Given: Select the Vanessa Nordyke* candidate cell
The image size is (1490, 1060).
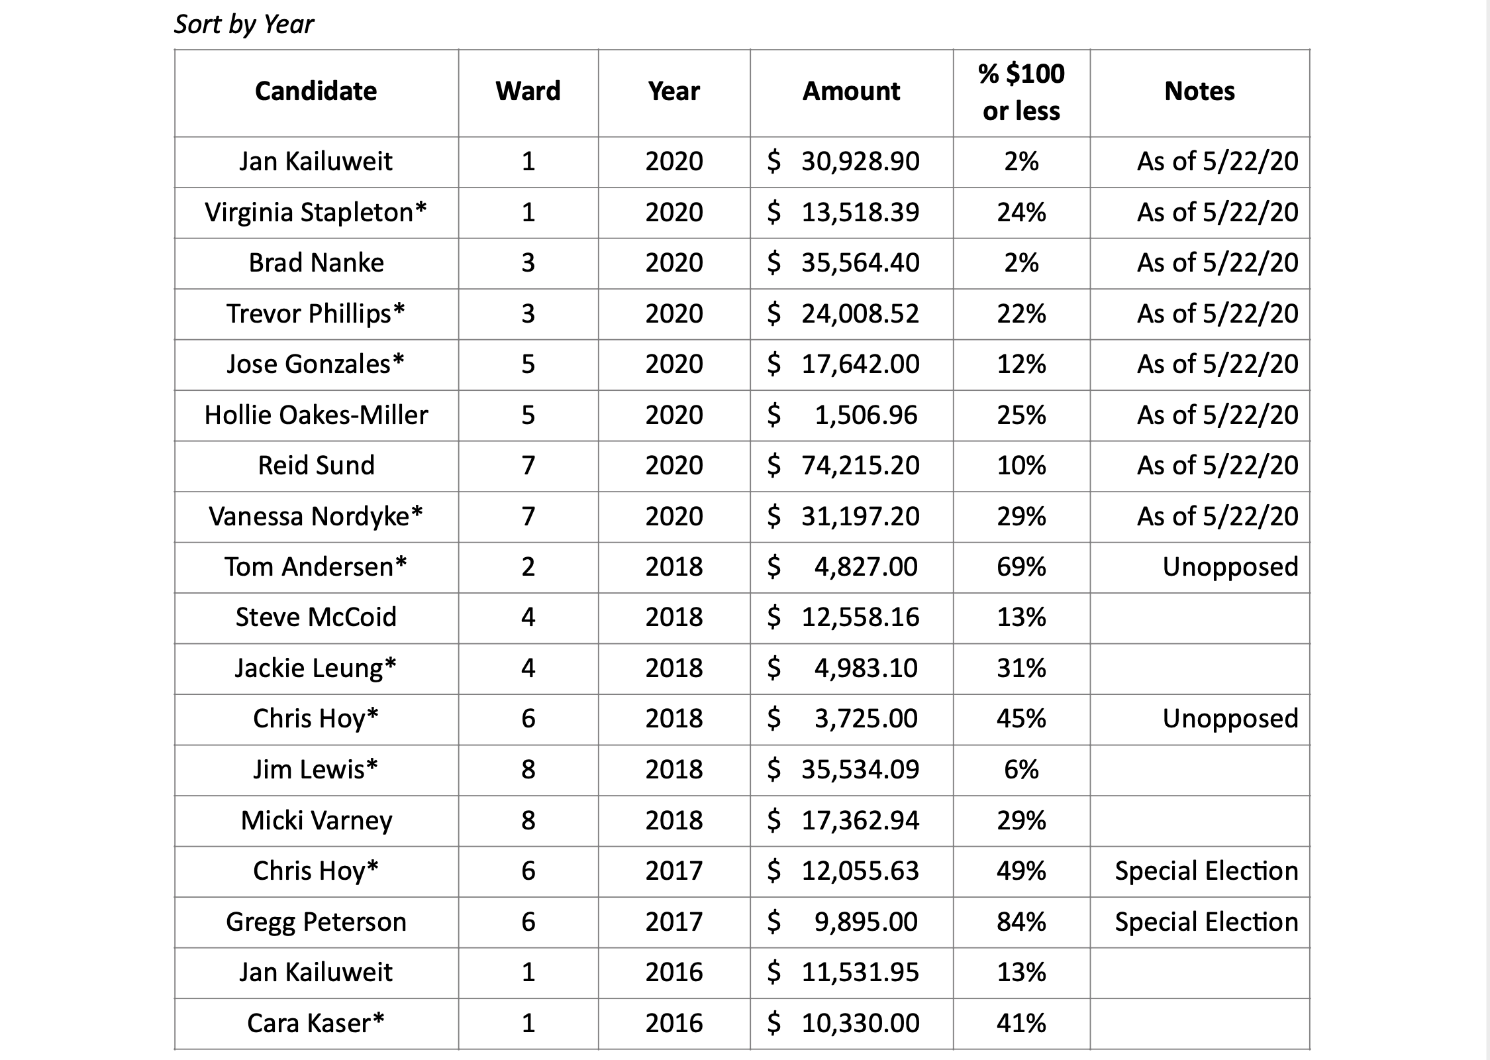Looking at the screenshot, I should (316, 517).
